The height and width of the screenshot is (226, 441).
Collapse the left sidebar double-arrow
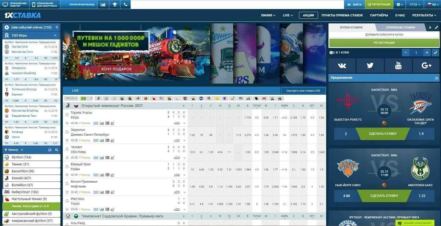pyautogui.click(x=57, y=27)
